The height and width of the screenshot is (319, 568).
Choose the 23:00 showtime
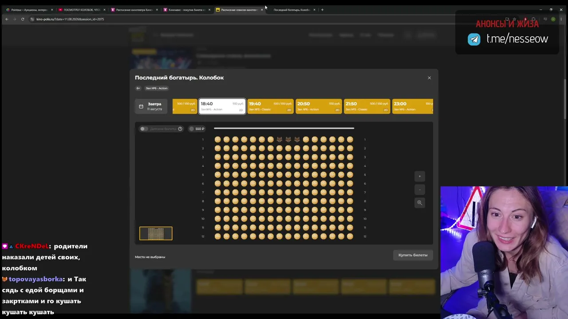coord(413,106)
